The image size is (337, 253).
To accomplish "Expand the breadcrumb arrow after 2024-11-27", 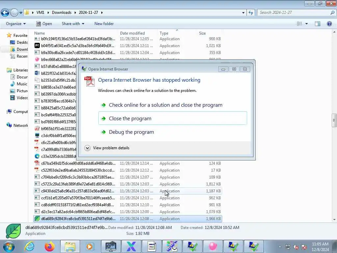I will [102, 13].
